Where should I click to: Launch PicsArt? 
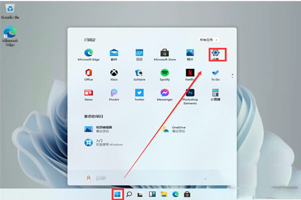pos(114,95)
